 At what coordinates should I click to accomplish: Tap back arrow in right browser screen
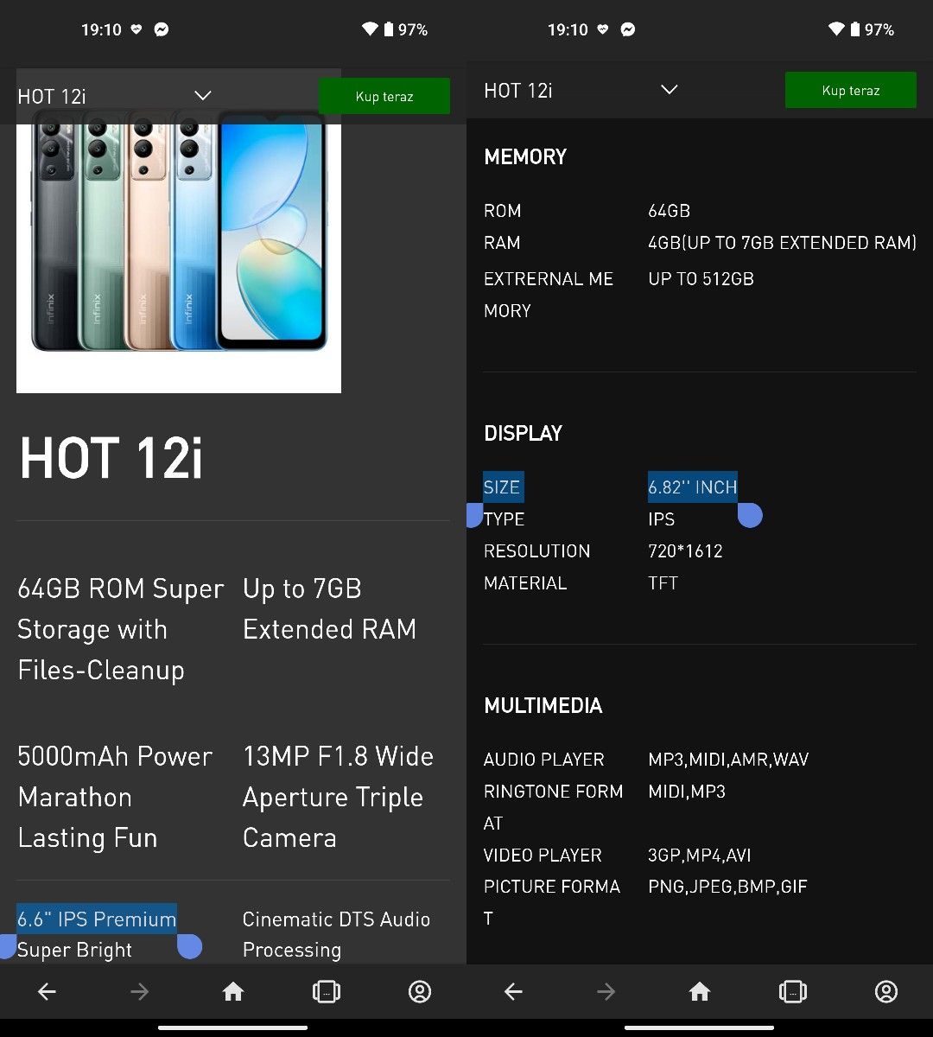513,992
